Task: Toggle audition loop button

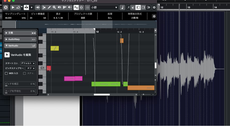Action: coord(18,8)
